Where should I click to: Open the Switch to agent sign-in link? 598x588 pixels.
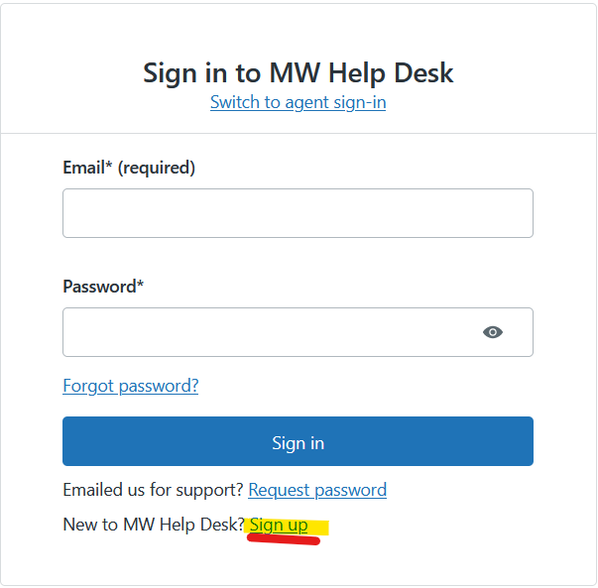298,102
